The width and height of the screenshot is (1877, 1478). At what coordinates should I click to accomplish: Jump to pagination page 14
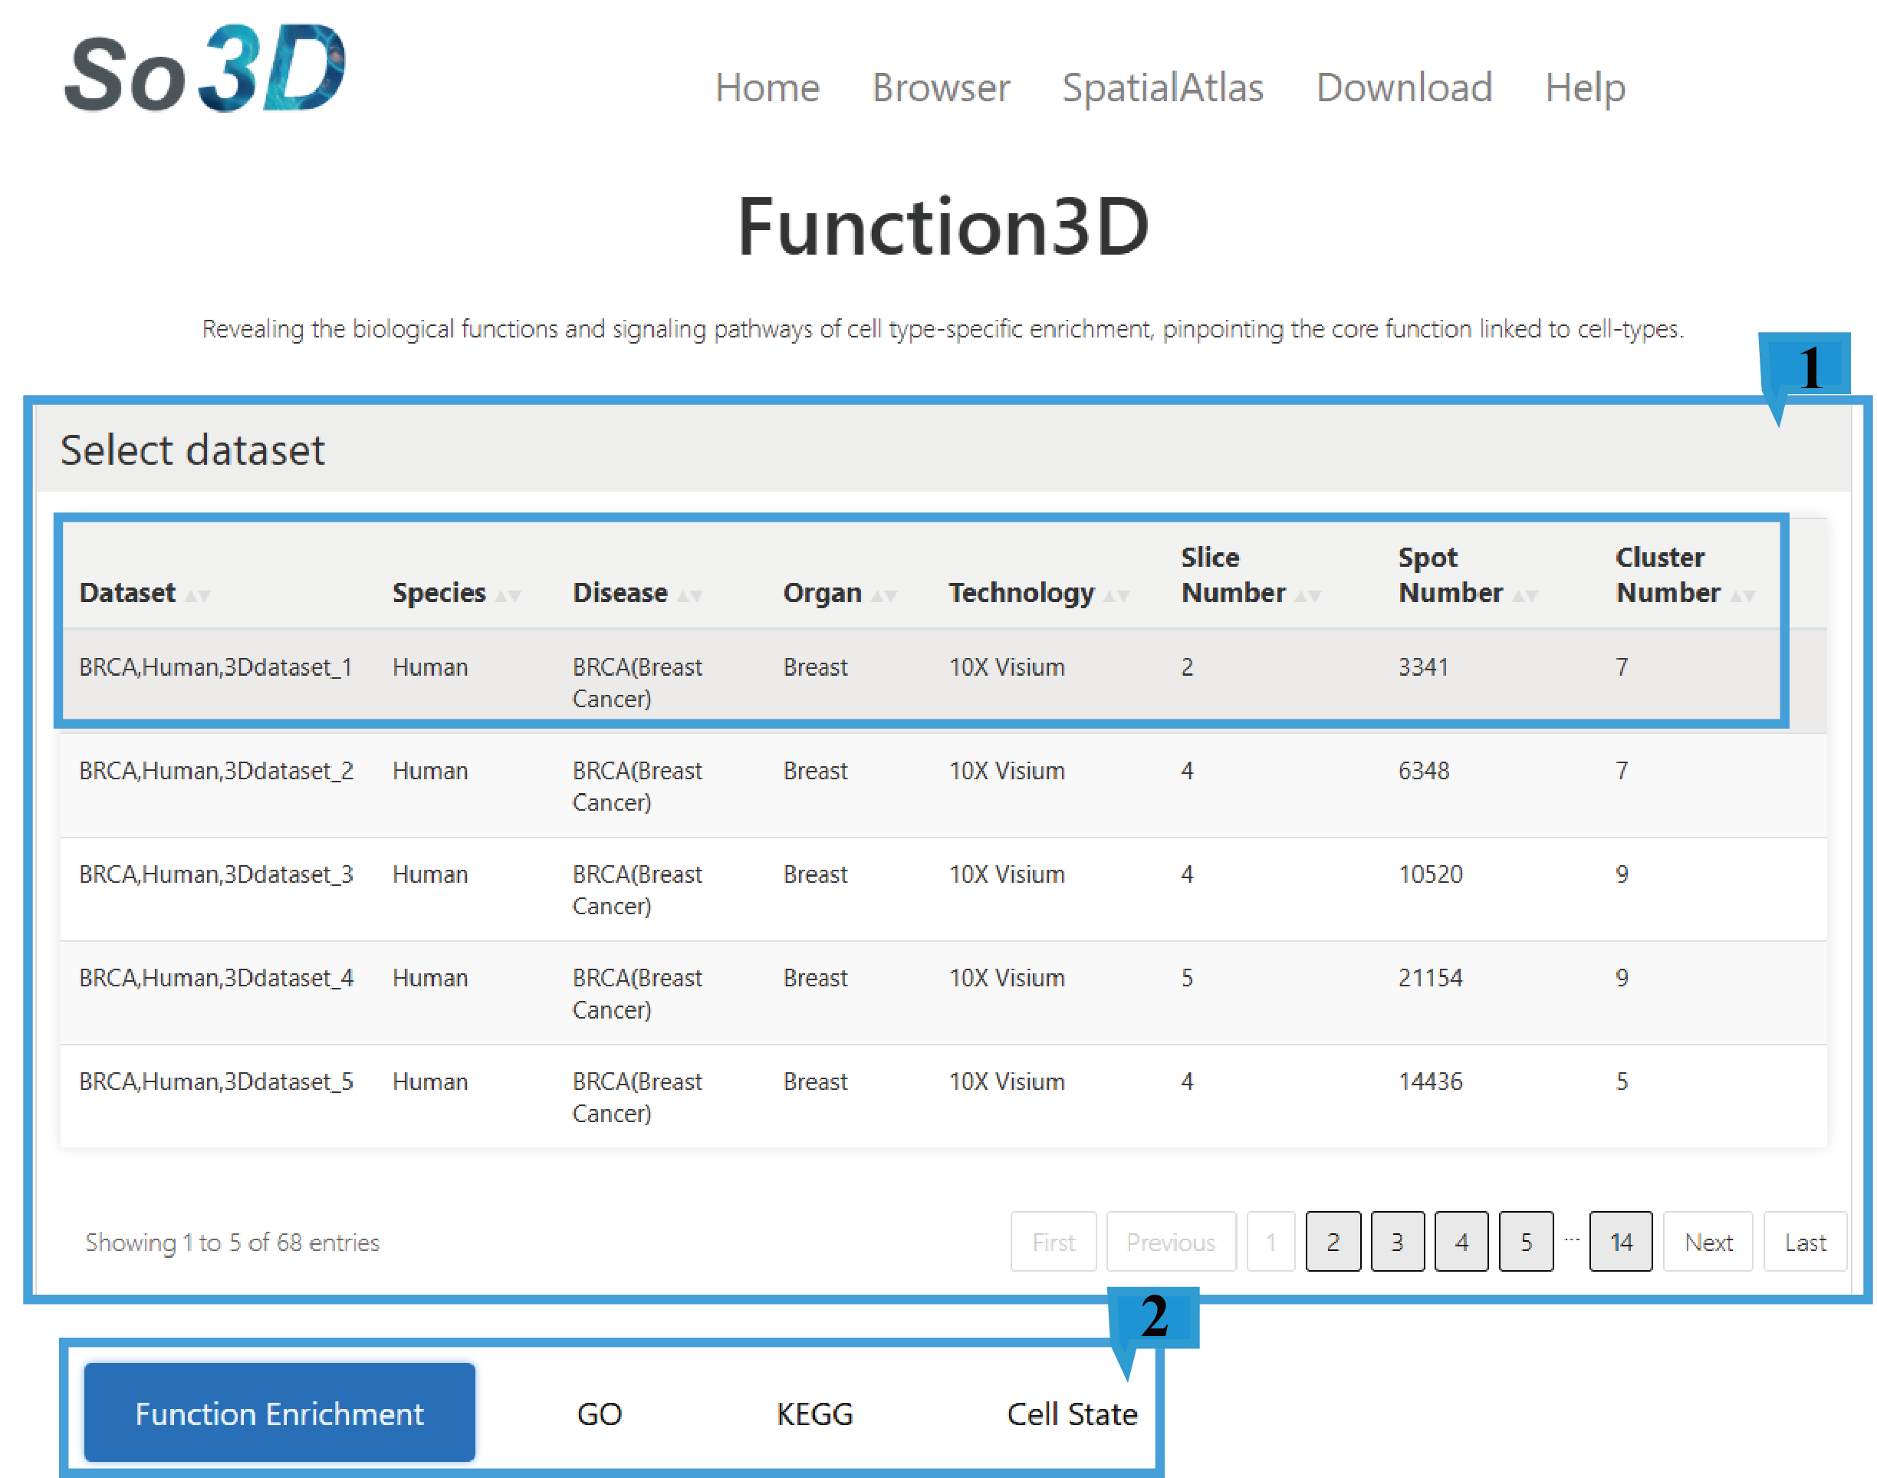(1619, 1242)
